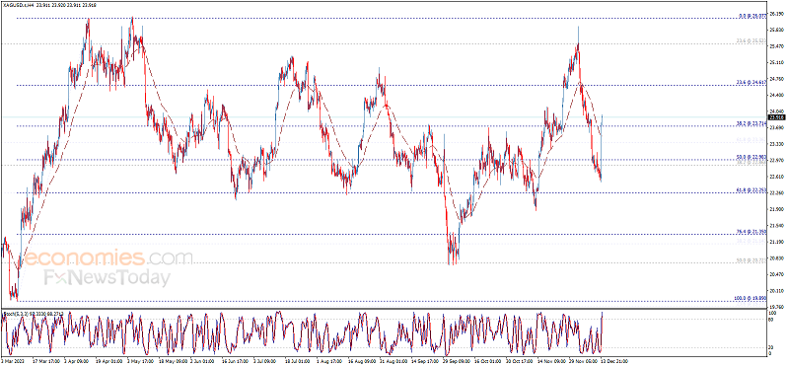
Task: Click the 23.330 price axis value
Action: [x=776, y=144]
